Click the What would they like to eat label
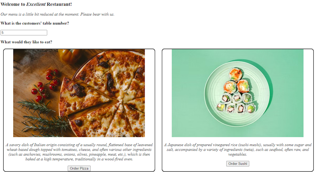The width and height of the screenshot is (318, 172). pos(26,42)
